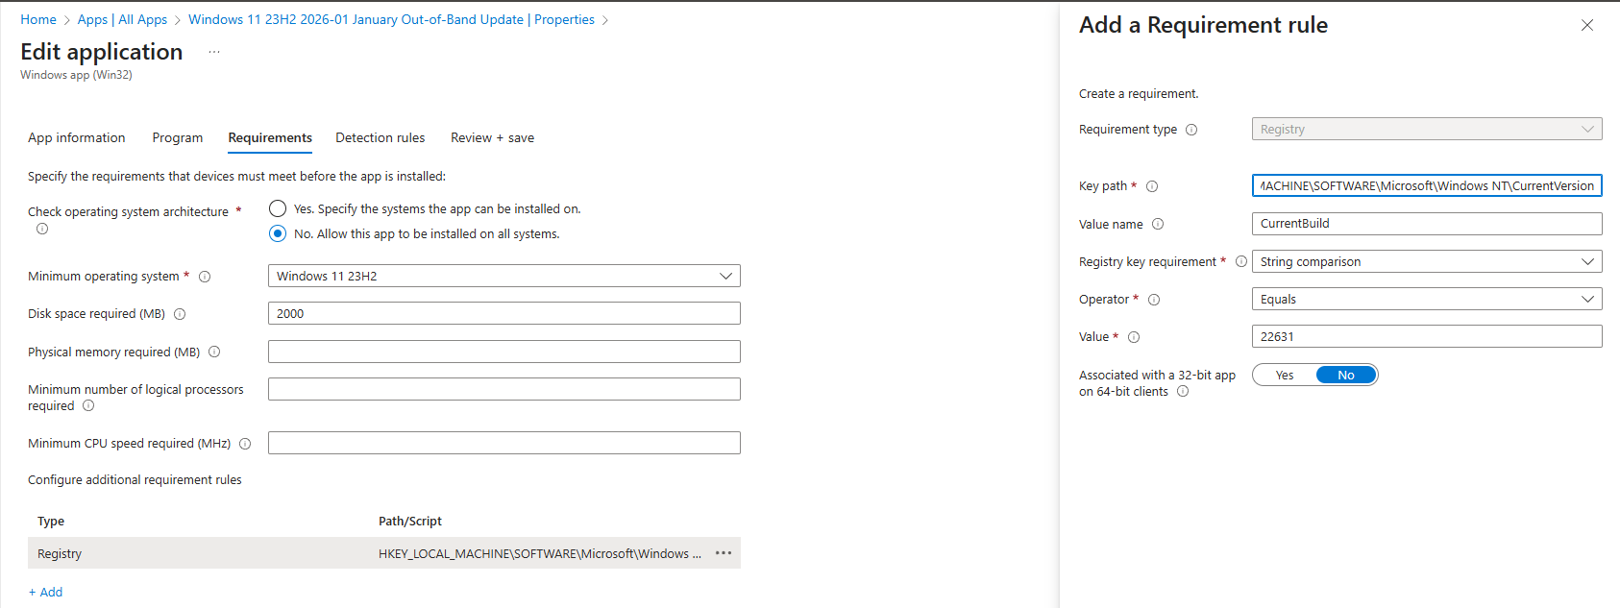
Task: Set 32-bit app association to No
Action: coord(1346,376)
